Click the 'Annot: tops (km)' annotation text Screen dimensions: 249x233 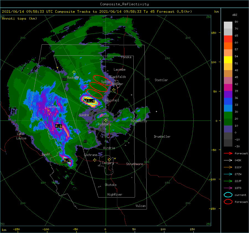click(19, 19)
